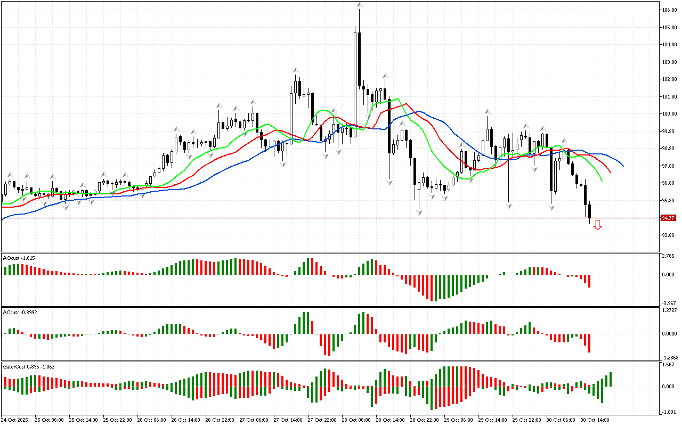Click the red 94.77 current price tag
682x426 pixels.
(x=668, y=218)
